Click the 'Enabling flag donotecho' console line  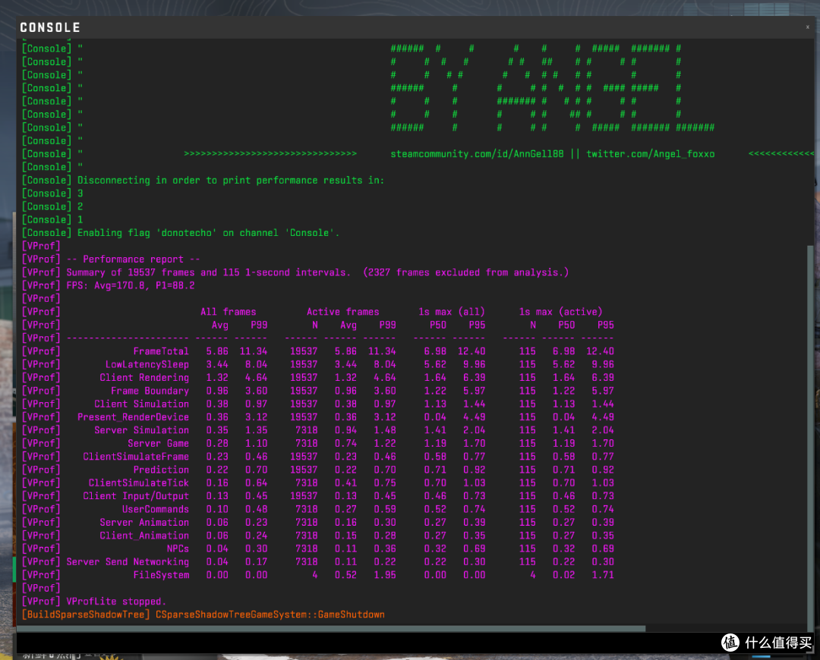click(x=181, y=233)
